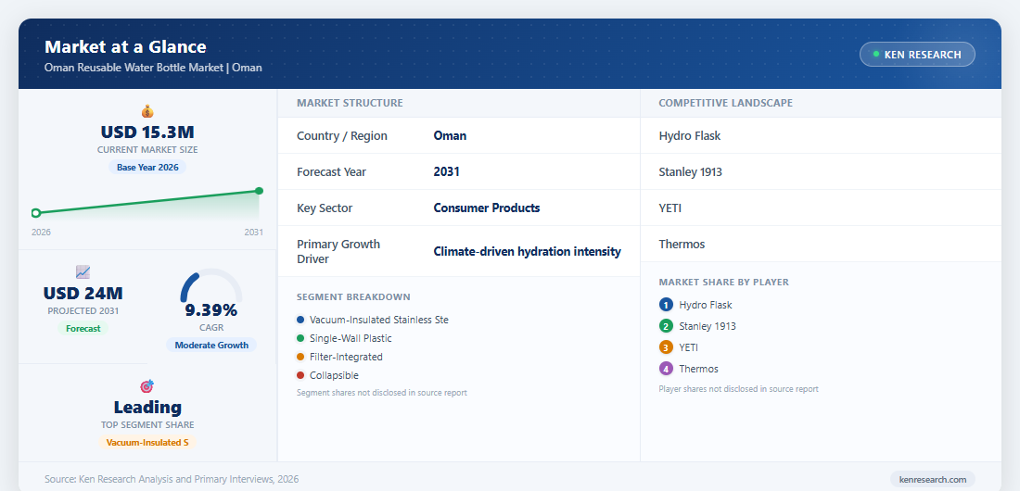The image size is (1020, 491).
Task: Click the Vacuum-Insulated S orange pill
Action: coord(147,442)
